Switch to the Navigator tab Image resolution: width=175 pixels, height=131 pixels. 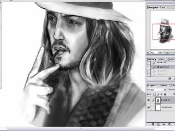click(153, 8)
